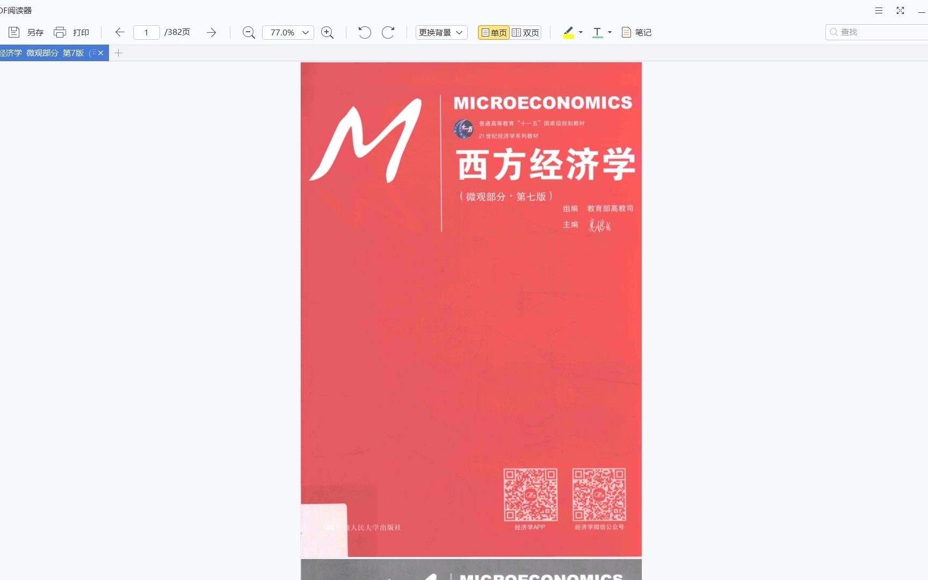Click the 另存 text label

pos(35,33)
